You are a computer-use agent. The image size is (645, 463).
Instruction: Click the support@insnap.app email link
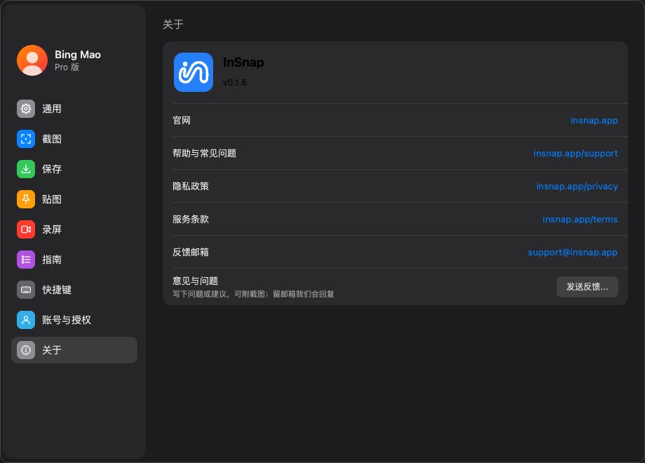(573, 252)
